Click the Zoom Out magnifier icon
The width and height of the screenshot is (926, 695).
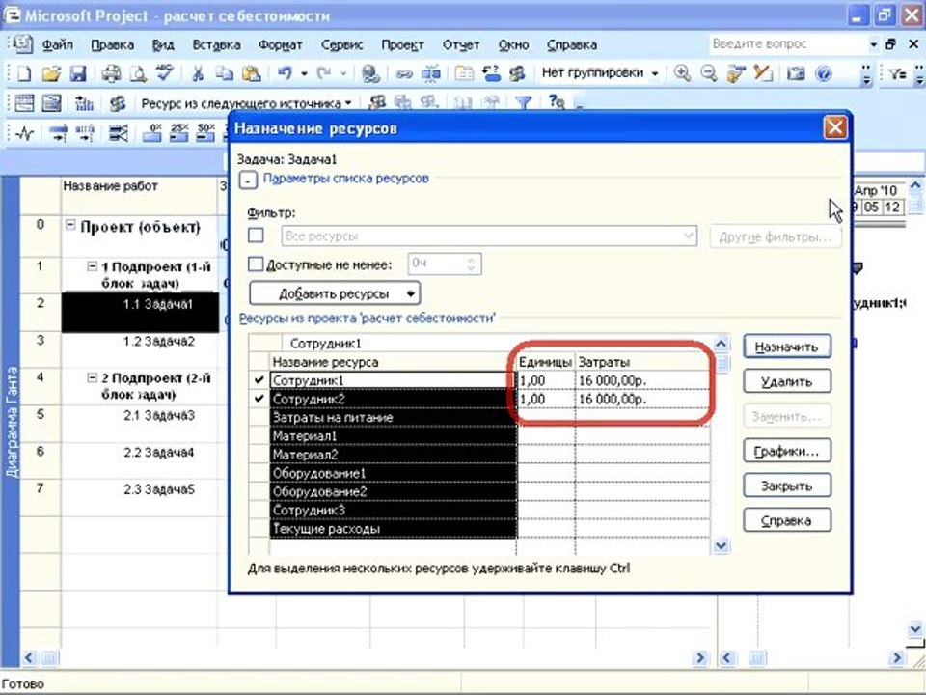[x=708, y=73]
